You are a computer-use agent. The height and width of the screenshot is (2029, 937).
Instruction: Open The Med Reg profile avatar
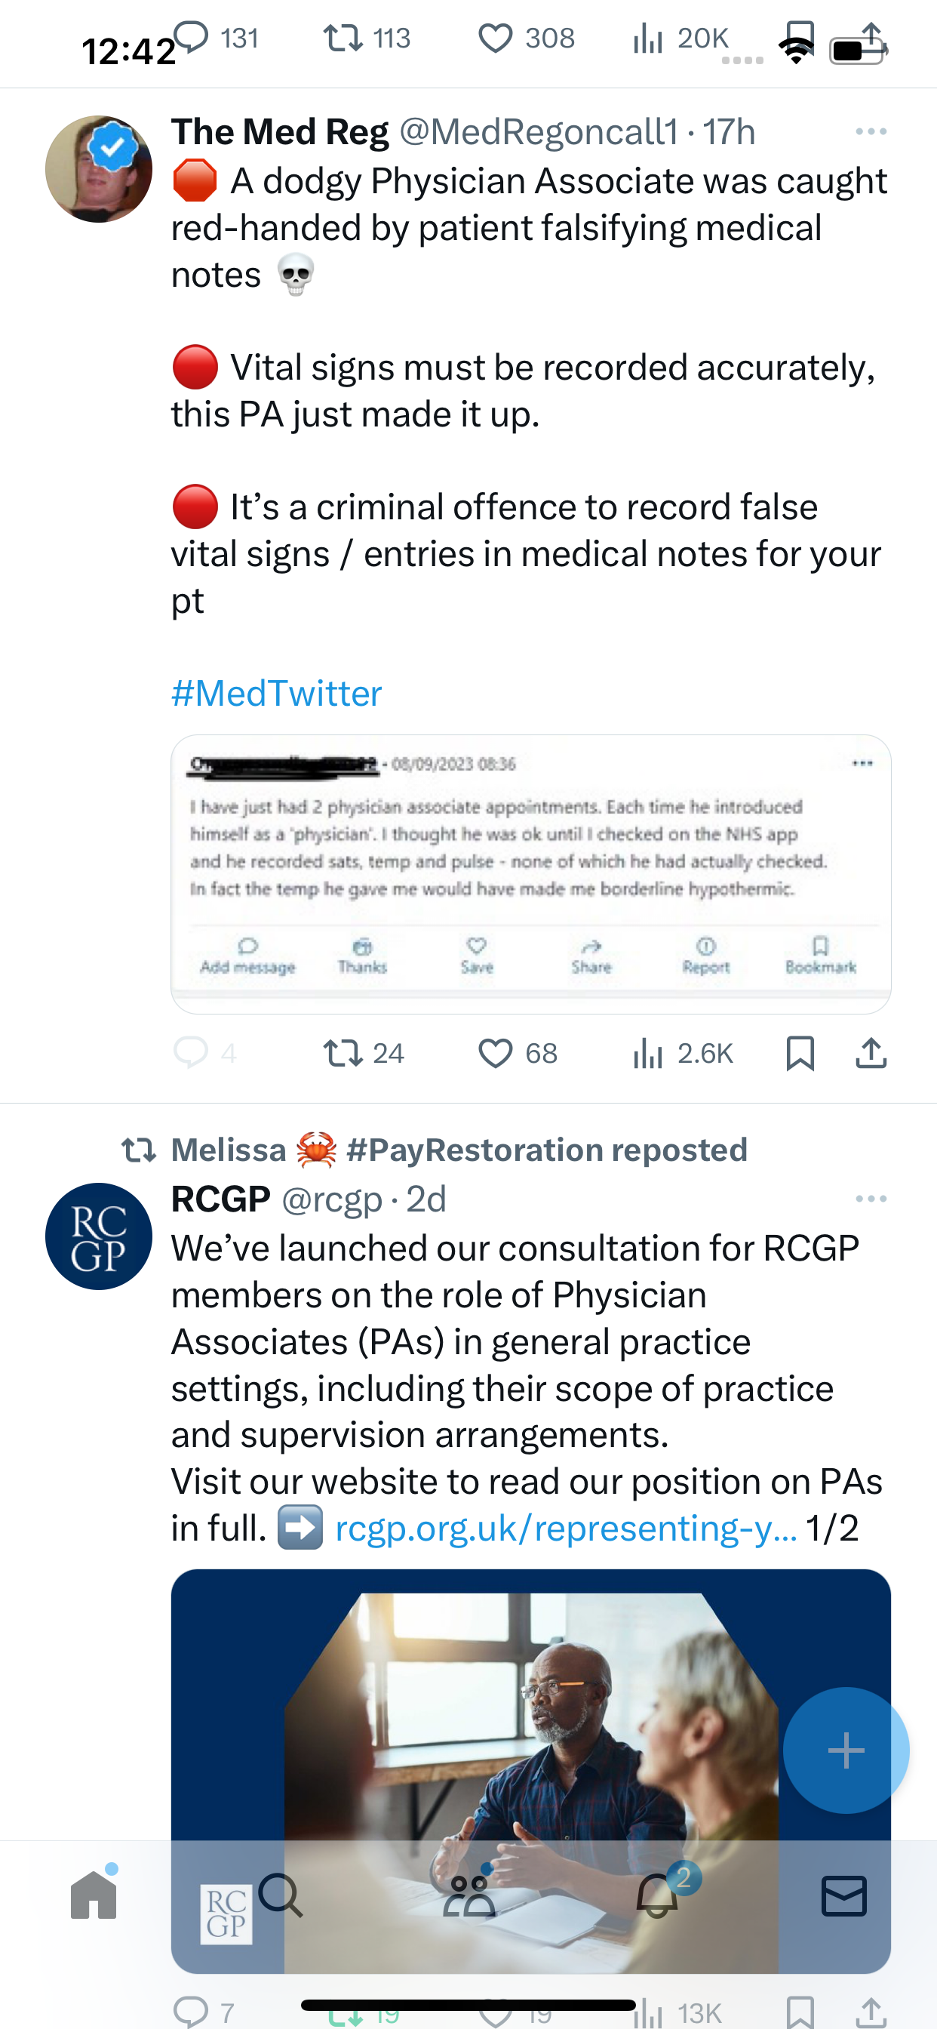point(98,169)
